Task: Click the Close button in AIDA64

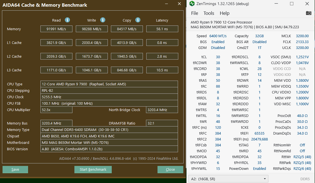Action: pos(170,169)
